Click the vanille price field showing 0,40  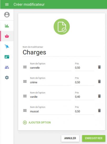pos(84,97)
